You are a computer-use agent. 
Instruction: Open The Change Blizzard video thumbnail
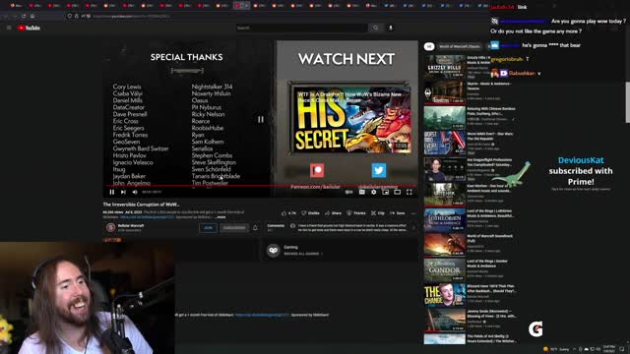[x=444, y=295]
